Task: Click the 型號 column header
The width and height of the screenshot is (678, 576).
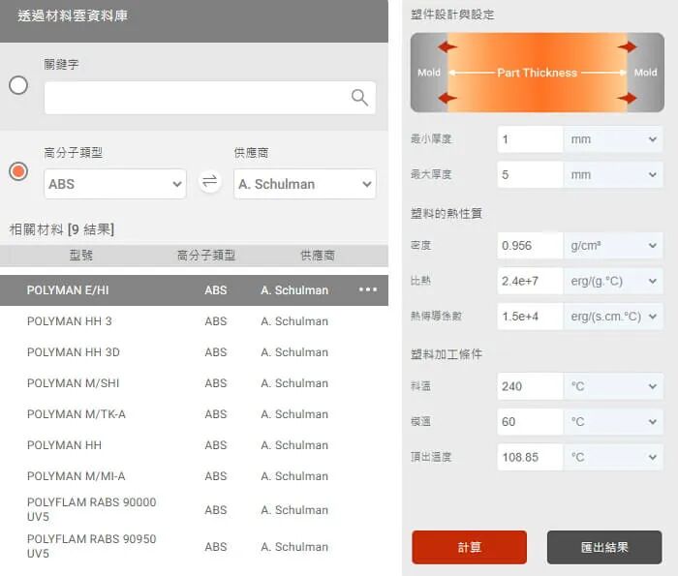Action: 80,256
